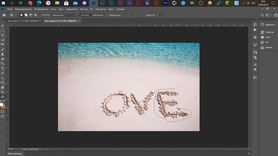Screen dimensions: 278x156
Task: Select the Type tool
Action: pos(3,68)
